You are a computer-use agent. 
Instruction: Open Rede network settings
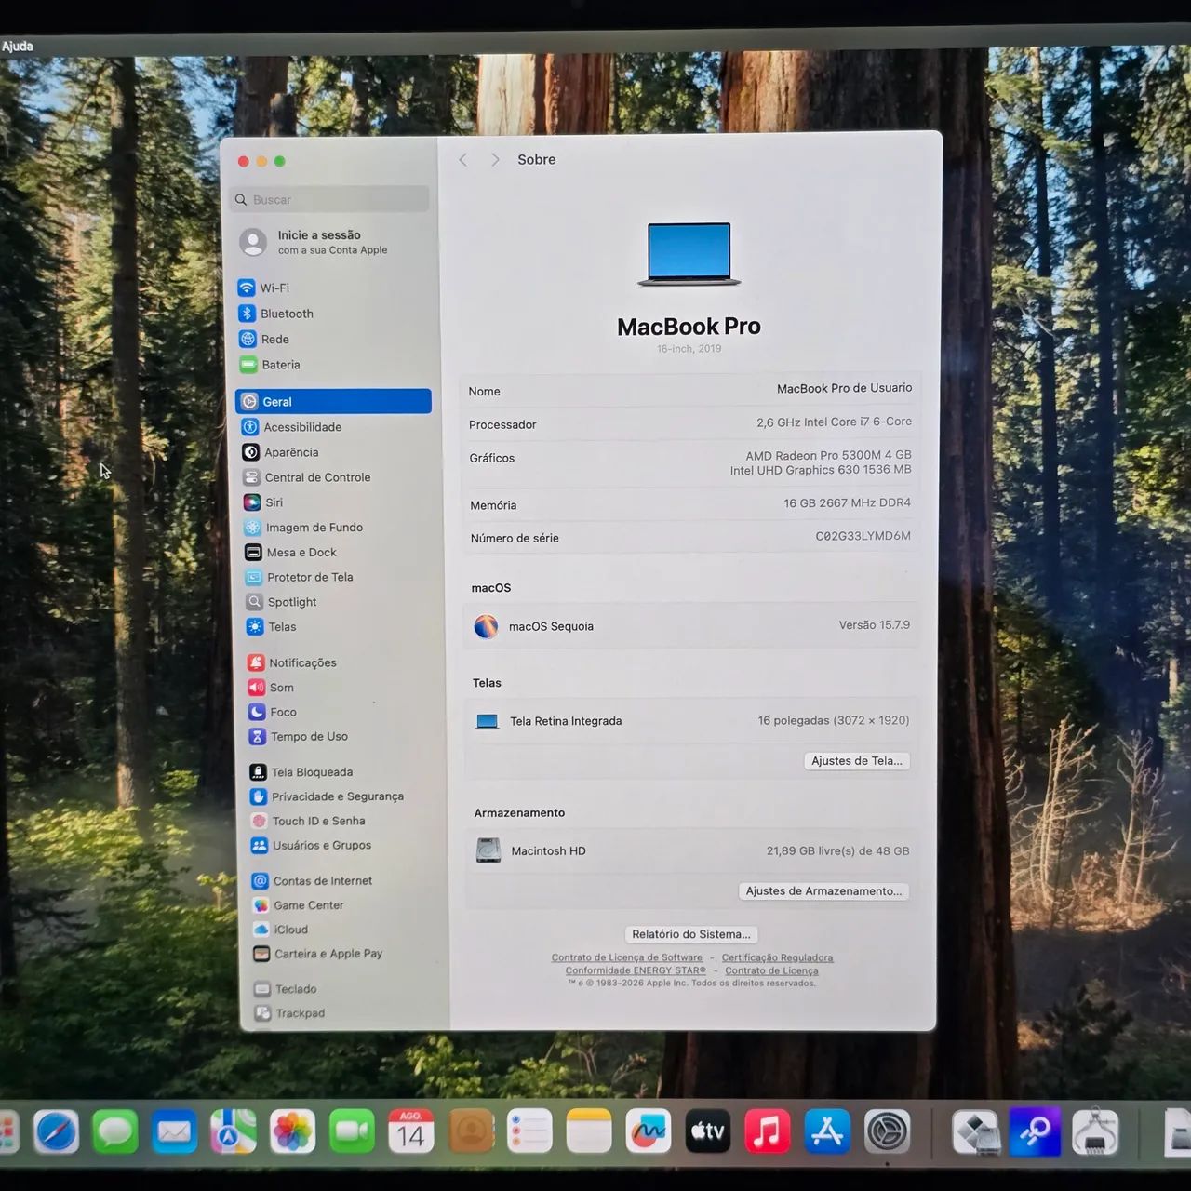click(x=264, y=339)
